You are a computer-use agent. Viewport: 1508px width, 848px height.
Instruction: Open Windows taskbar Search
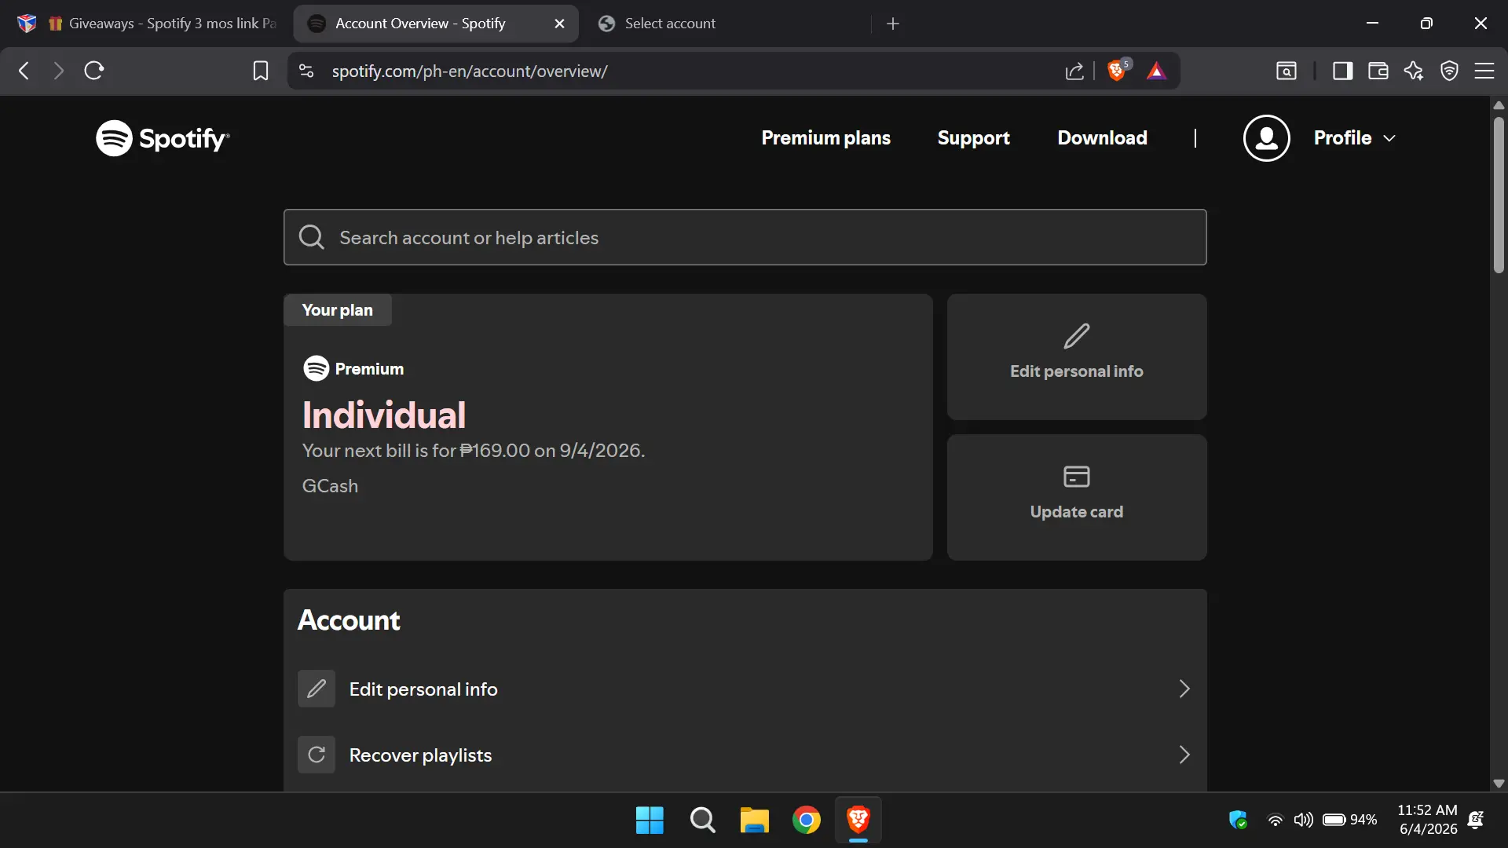tap(702, 820)
